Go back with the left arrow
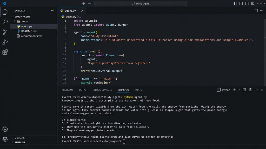 84,3
